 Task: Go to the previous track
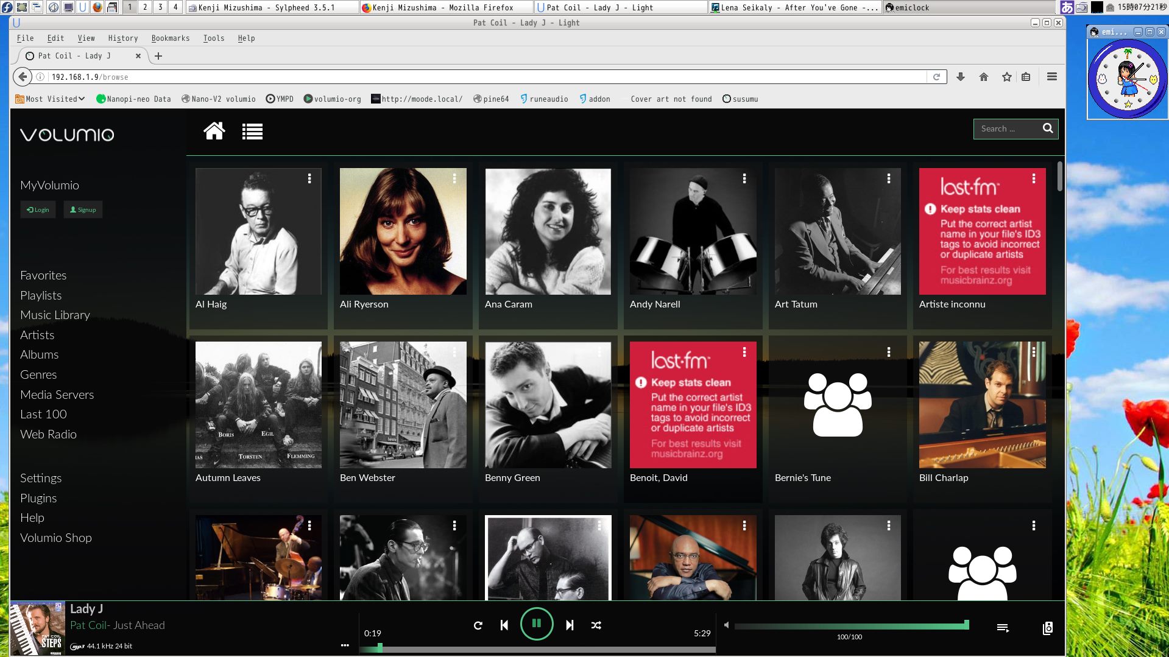(504, 625)
